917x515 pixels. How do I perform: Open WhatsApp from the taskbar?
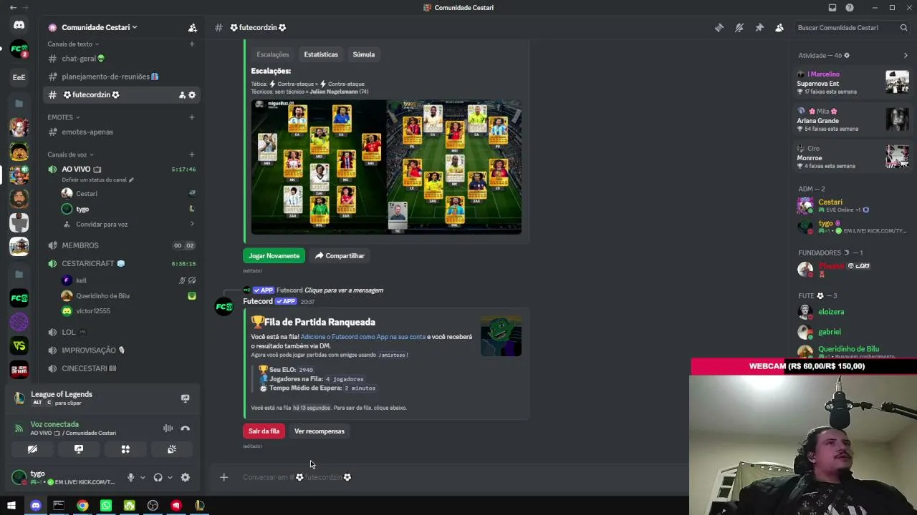pos(106,506)
